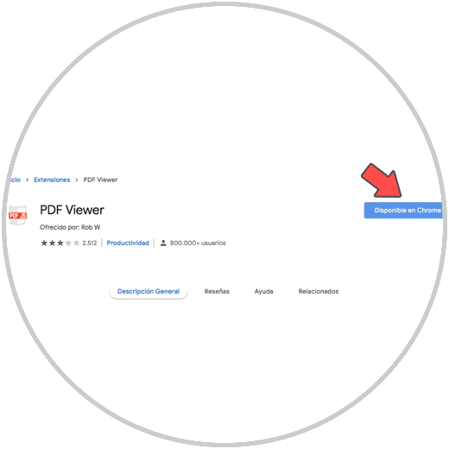Open the Extensiones breadcrumb link

tap(52, 180)
